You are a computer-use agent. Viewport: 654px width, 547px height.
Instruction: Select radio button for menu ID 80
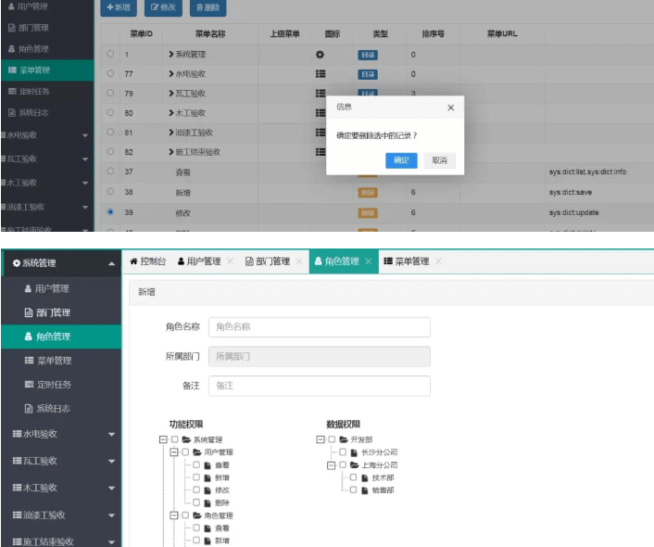pos(110,112)
